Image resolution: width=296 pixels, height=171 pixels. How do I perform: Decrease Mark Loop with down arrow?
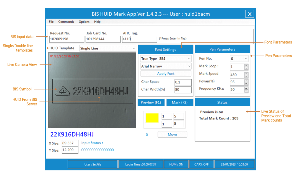point(246,68)
